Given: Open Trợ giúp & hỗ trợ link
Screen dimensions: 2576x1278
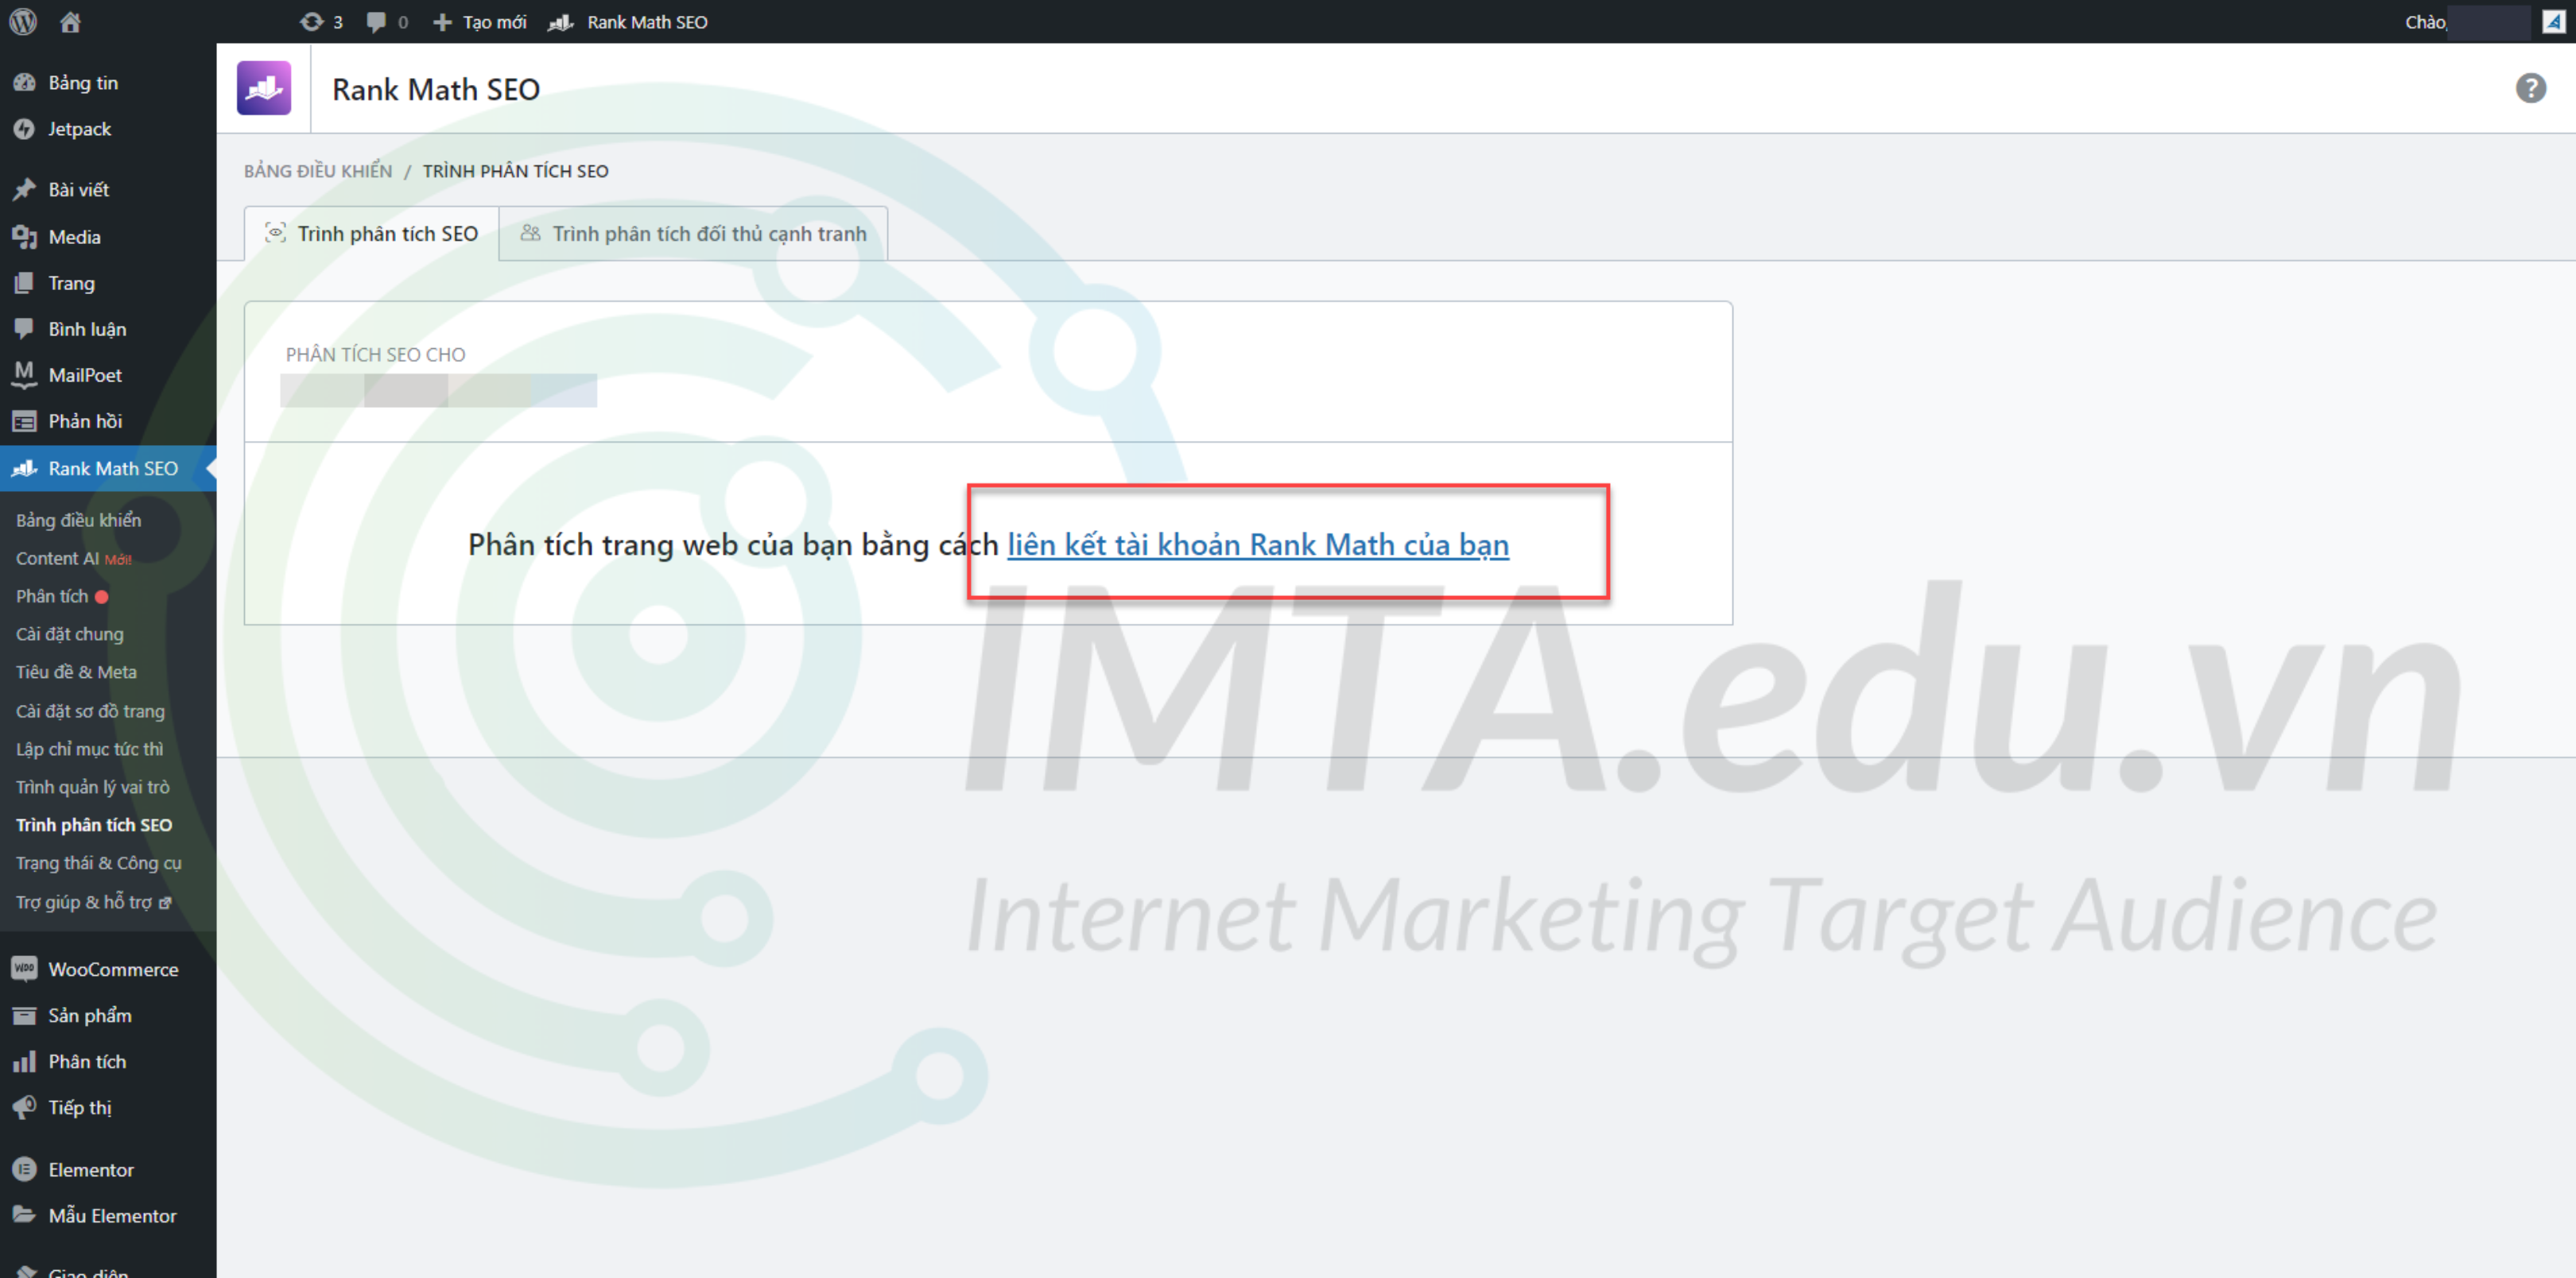Looking at the screenshot, I should click(93, 902).
